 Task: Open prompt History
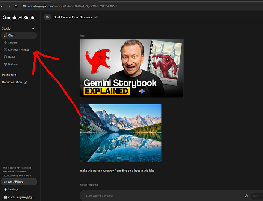tap(19, 64)
